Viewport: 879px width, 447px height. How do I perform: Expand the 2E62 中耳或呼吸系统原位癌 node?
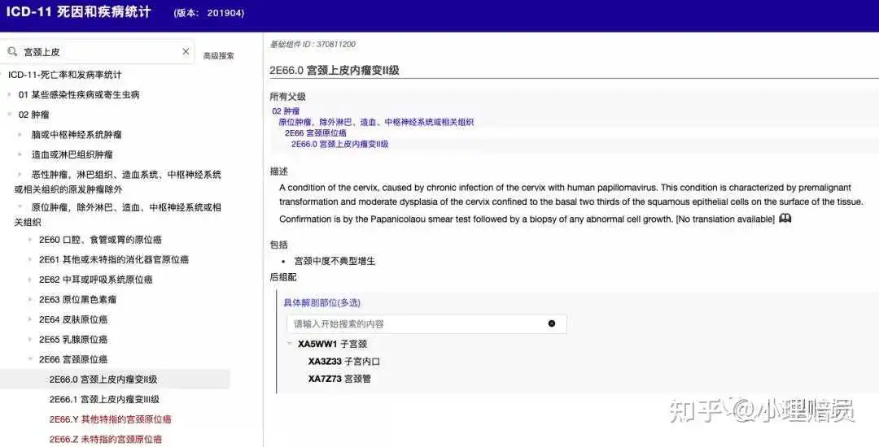click(30, 279)
